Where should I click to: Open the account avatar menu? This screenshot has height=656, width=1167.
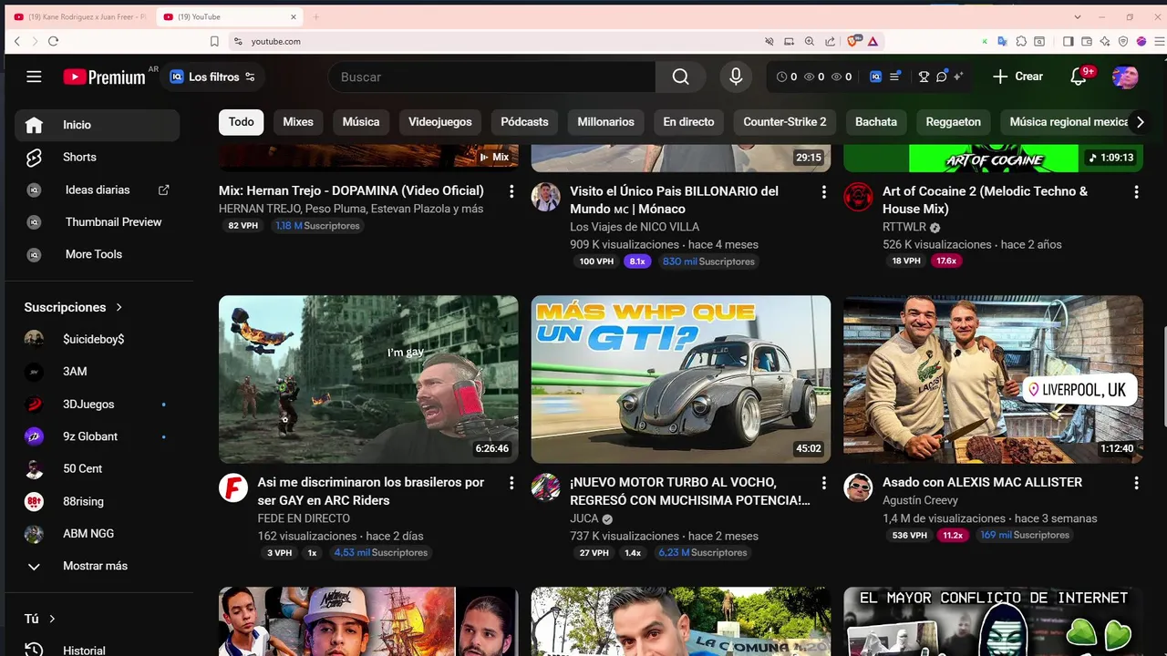tap(1125, 77)
